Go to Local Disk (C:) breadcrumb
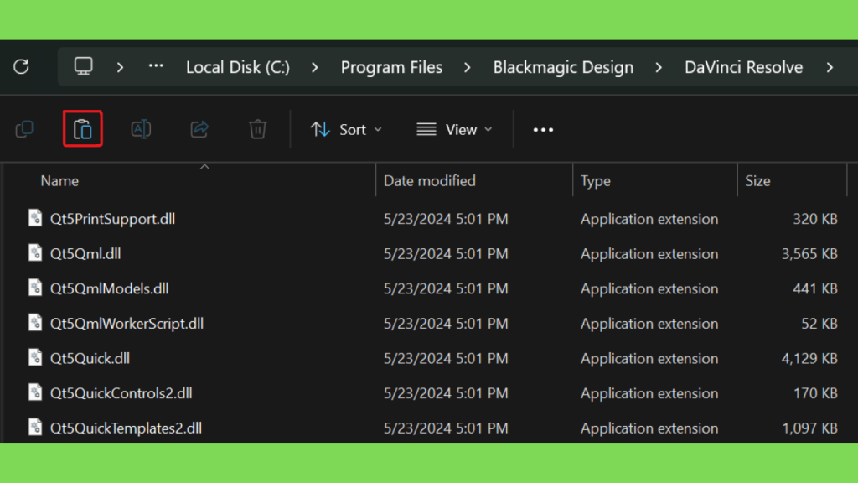858x483 pixels. [x=238, y=67]
